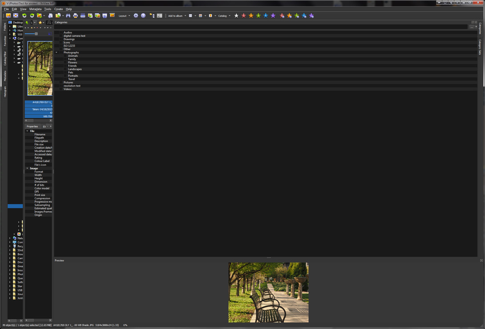Open the Layout dropdown
This screenshot has width=485, height=329.
[x=124, y=16]
